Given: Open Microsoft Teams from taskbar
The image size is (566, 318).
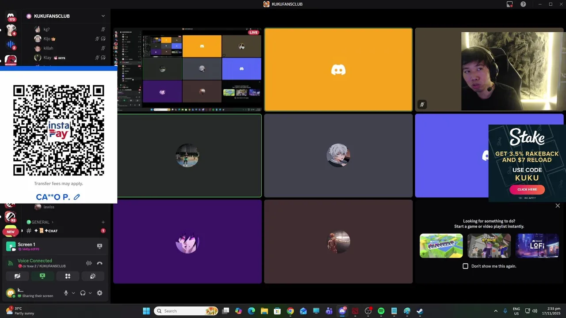Looking at the screenshot, I should pyautogui.click(x=329, y=311).
